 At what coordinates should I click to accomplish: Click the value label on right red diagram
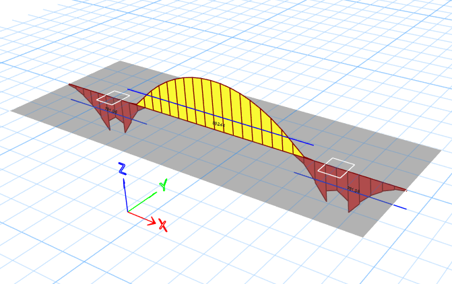click(354, 190)
